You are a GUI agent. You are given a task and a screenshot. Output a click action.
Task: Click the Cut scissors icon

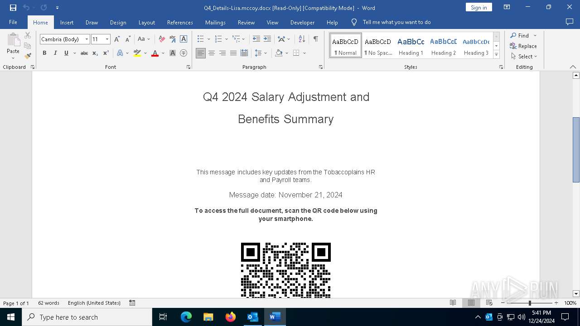click(28, 35)
